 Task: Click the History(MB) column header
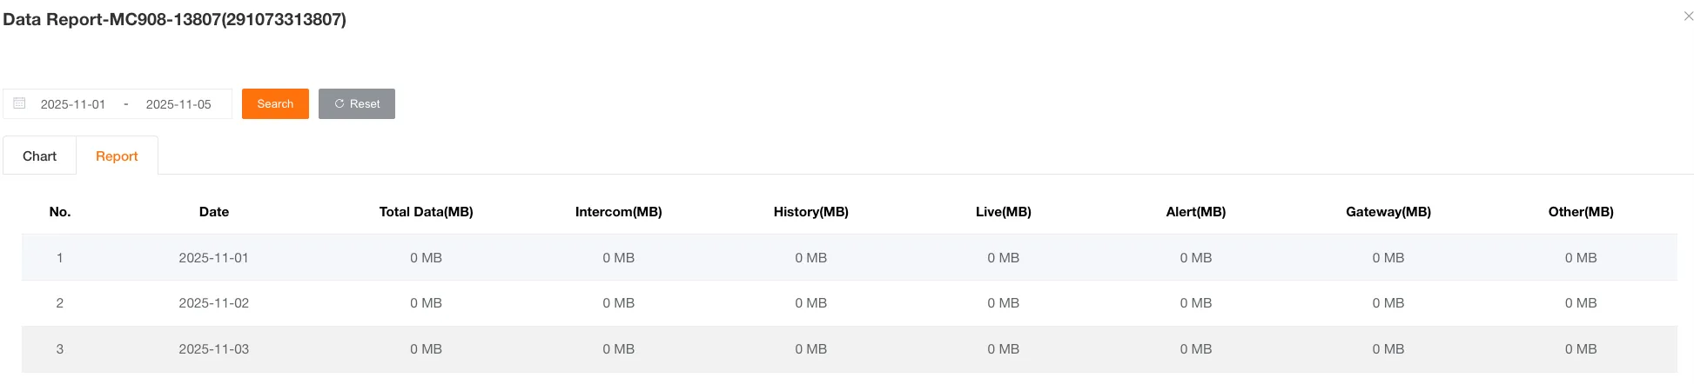click(x=810, y=212)
